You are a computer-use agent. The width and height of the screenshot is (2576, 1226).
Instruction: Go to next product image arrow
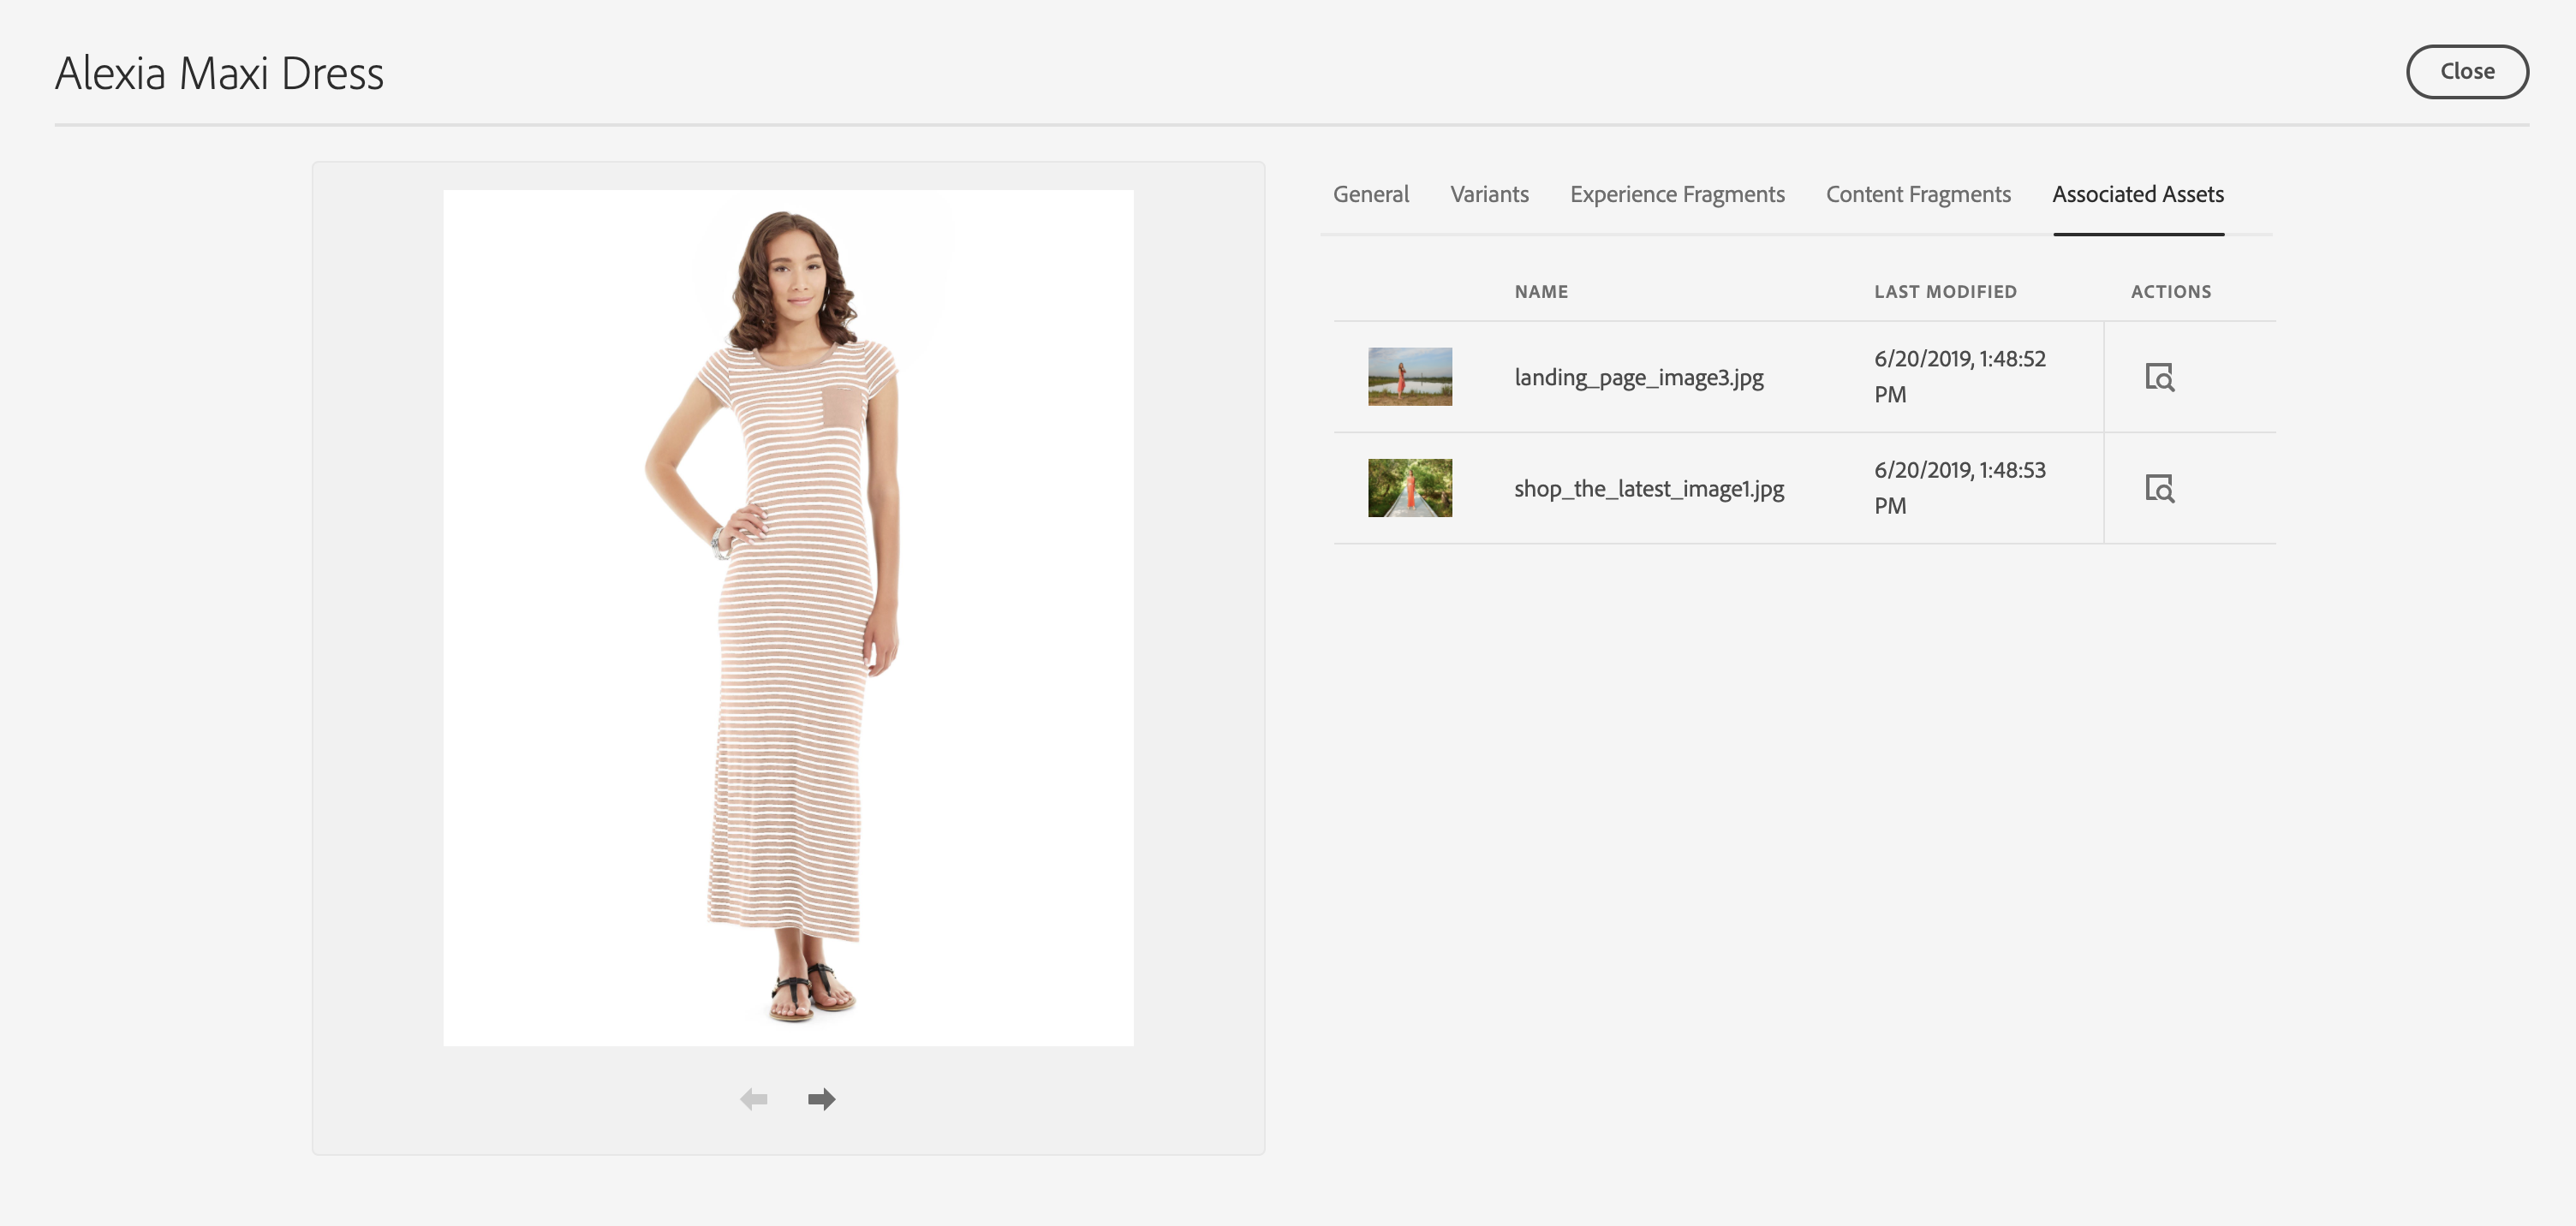click(x=821, y=1099)
